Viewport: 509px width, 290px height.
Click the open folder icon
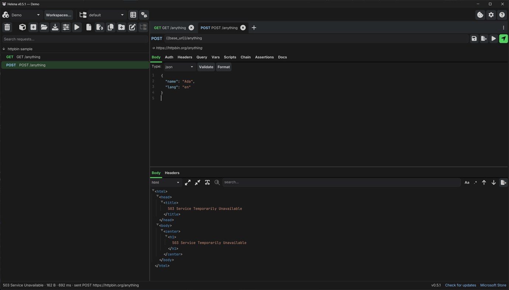click(x=44, y=27)
